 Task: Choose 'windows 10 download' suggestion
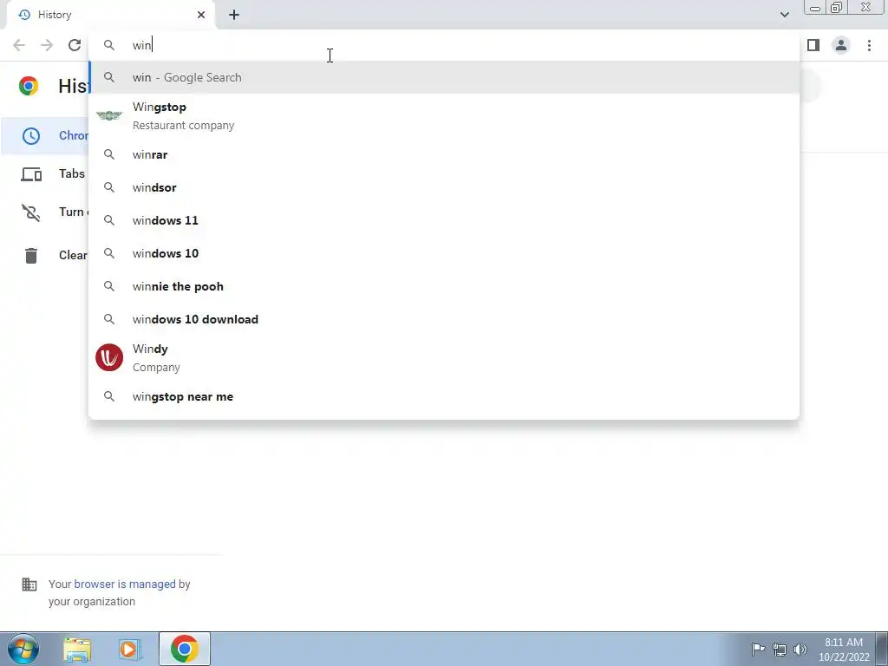[444, 319]
